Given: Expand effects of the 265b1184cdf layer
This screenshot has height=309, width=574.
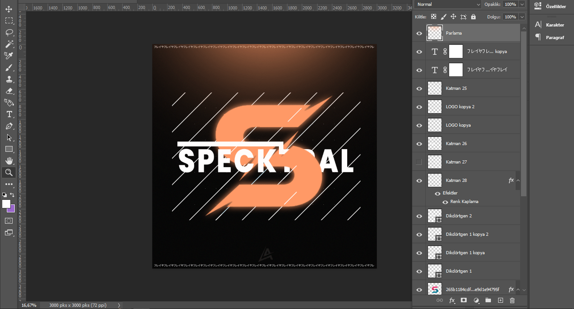Looking at the screenshot, I should [x=518, y=290].
